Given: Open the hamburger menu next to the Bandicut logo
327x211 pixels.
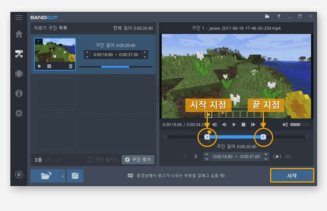Looking at the screenshot, I should [x=19, y=17].
